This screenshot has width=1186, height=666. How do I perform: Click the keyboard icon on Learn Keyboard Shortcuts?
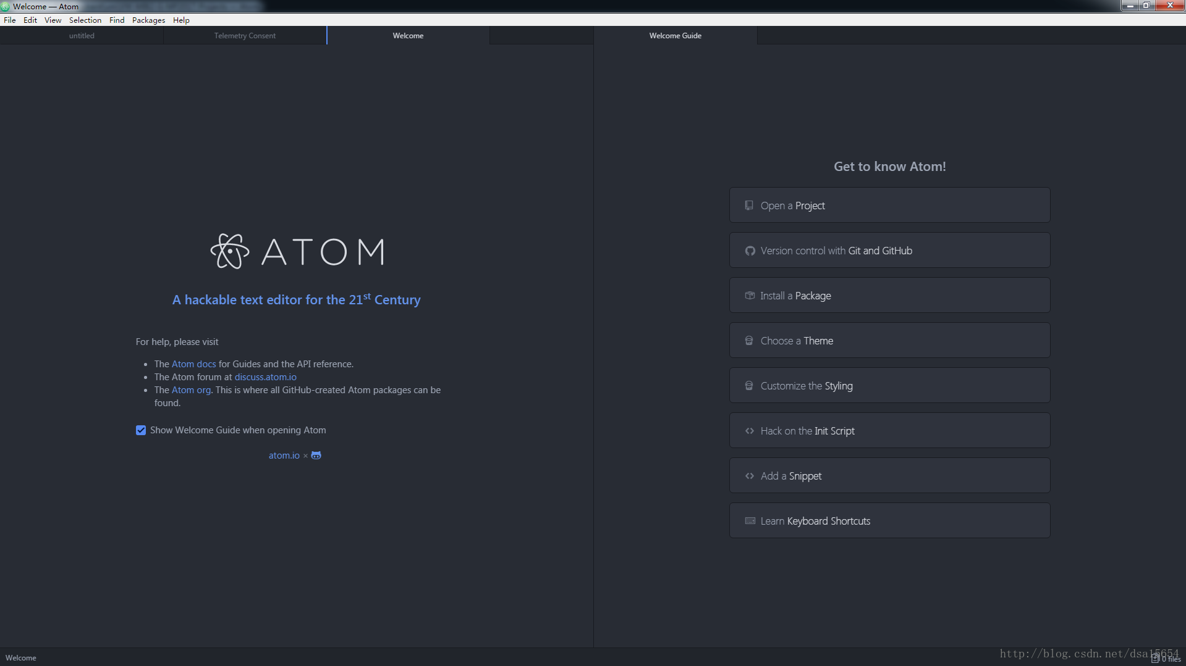click(x=750, y=521)
